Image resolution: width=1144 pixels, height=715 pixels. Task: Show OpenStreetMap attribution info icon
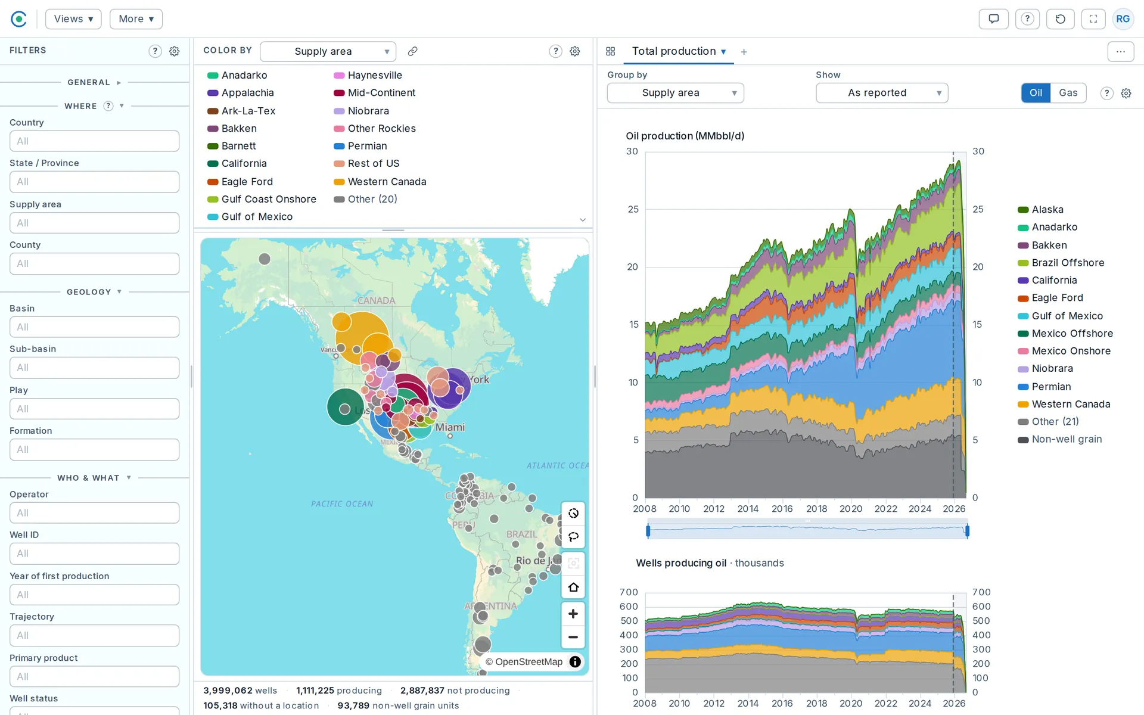(575, 661)
